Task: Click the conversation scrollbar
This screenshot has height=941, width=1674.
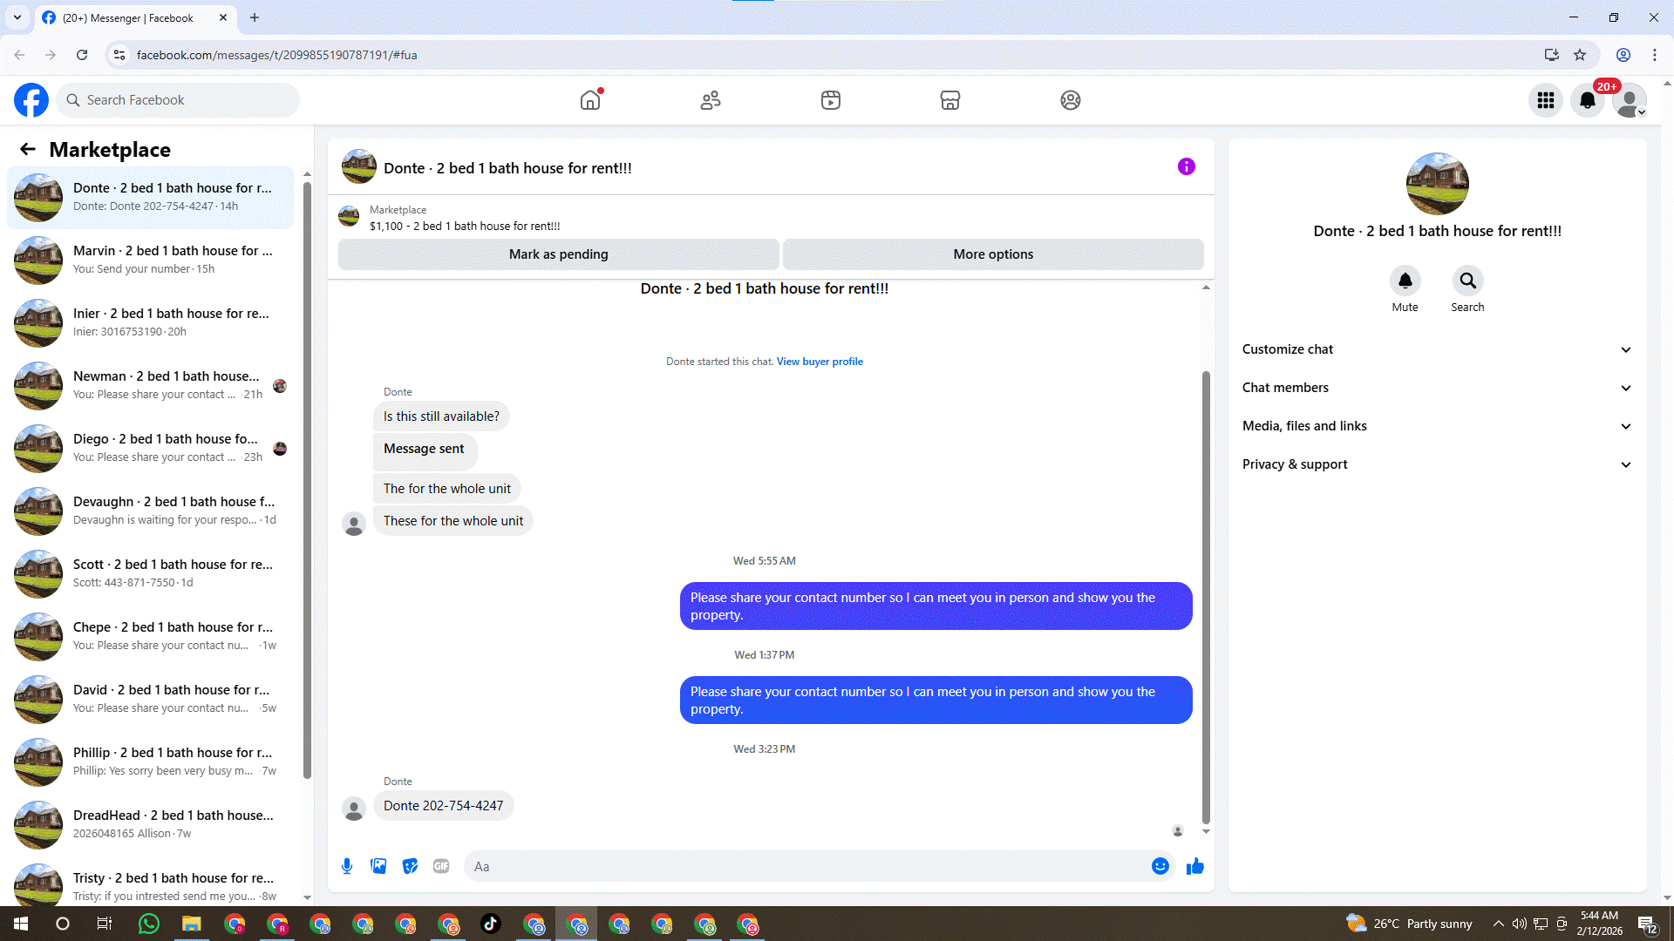Action: pos(1207,597)
